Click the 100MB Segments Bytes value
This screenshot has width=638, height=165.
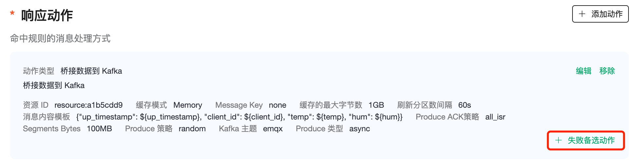click(99, 129)
